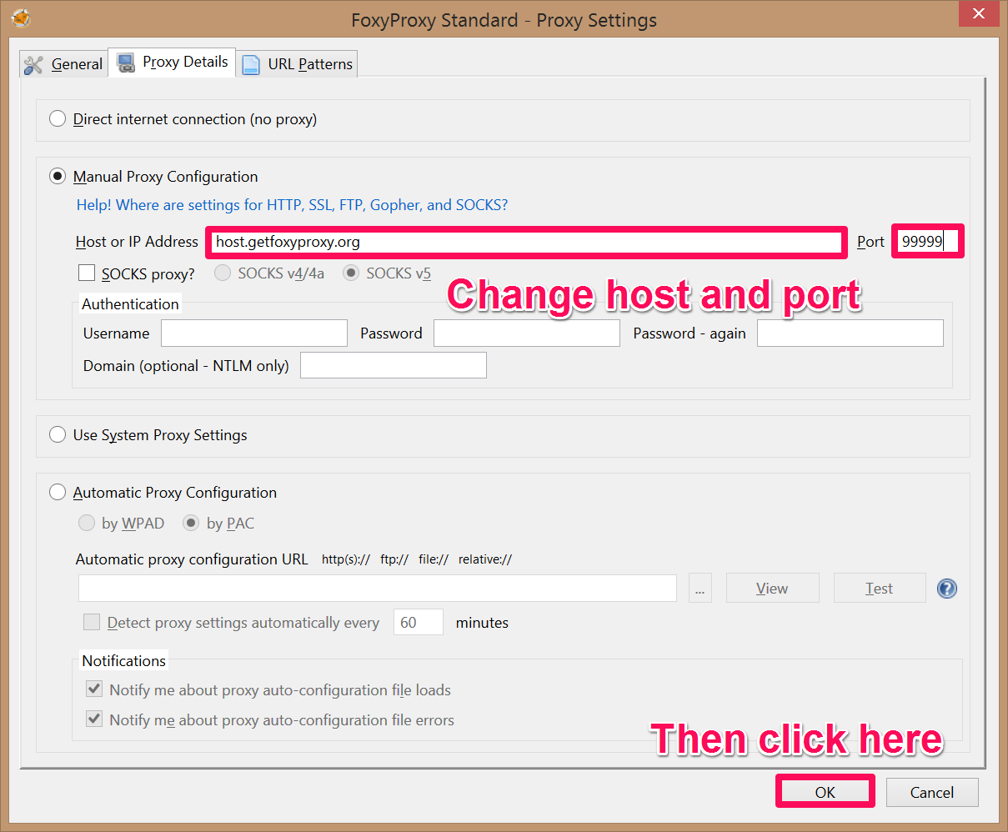Toggle Notify about auto-configuration file loads
The image size is (1008, 832).
[x=95, y=689]
